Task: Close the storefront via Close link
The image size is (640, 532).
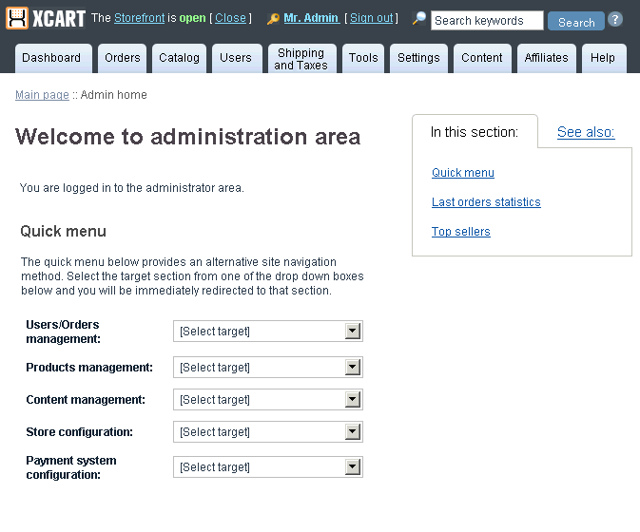Action: [231, 18]
